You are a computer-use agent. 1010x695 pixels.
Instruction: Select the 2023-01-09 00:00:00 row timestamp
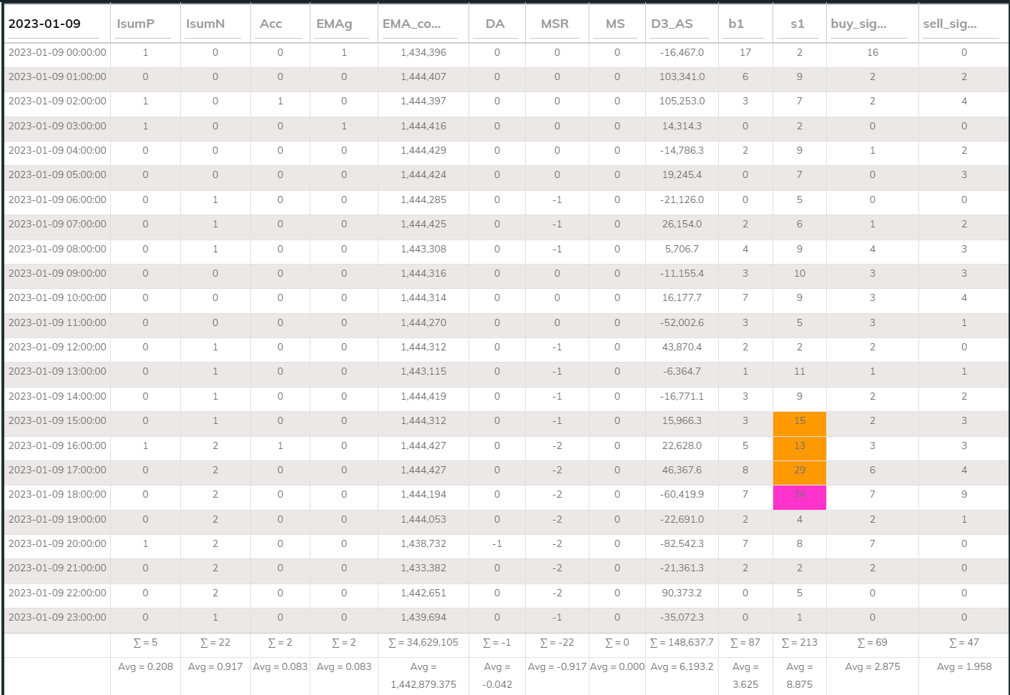(57, 53)
